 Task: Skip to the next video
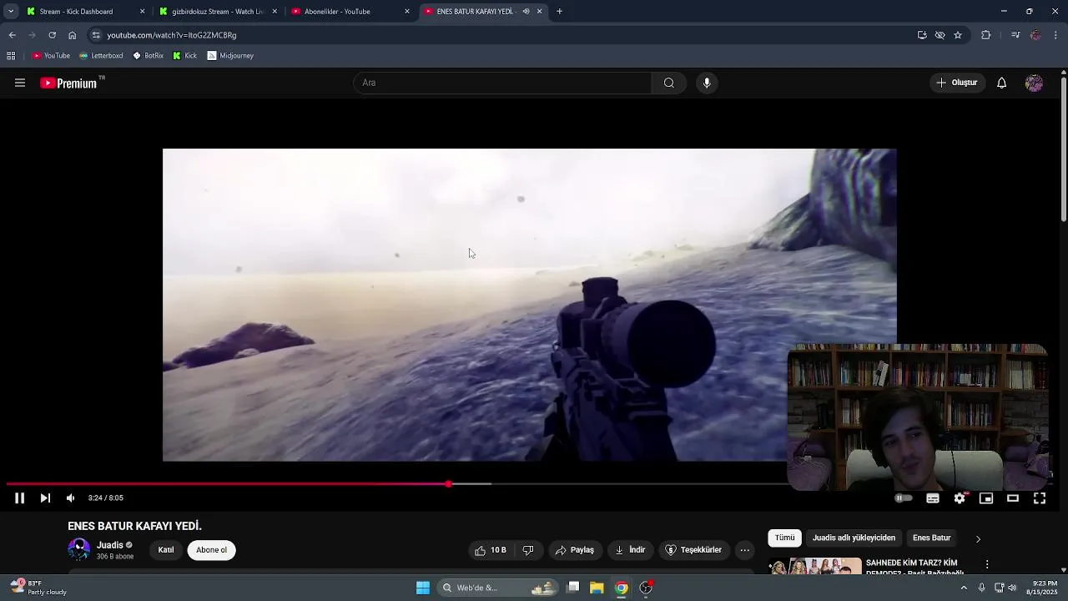point(45,498)
